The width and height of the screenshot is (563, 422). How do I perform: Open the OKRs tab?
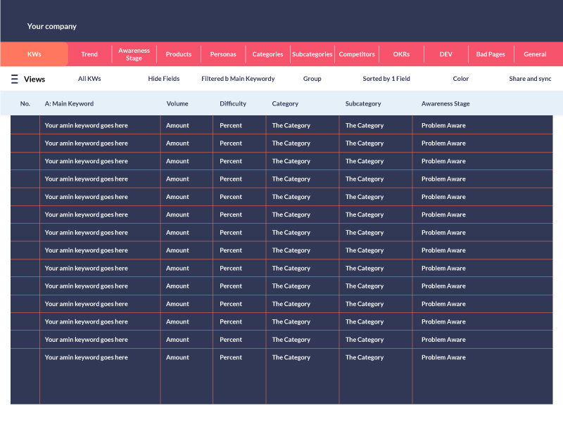tap(401, 54)
